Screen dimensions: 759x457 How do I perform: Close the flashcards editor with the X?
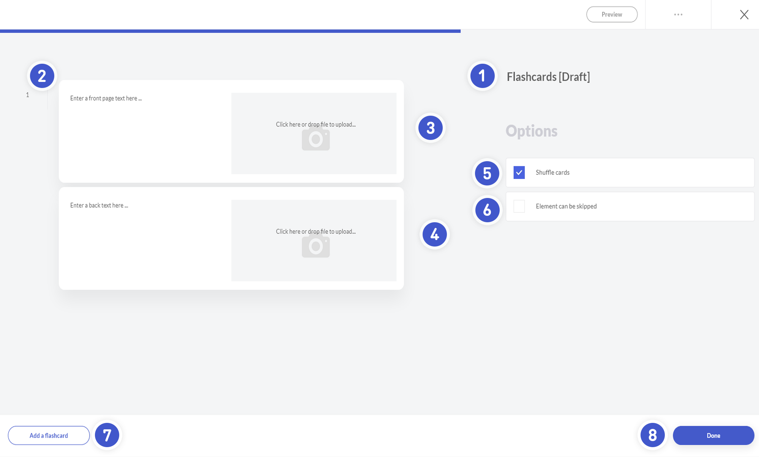pos(744,14)
